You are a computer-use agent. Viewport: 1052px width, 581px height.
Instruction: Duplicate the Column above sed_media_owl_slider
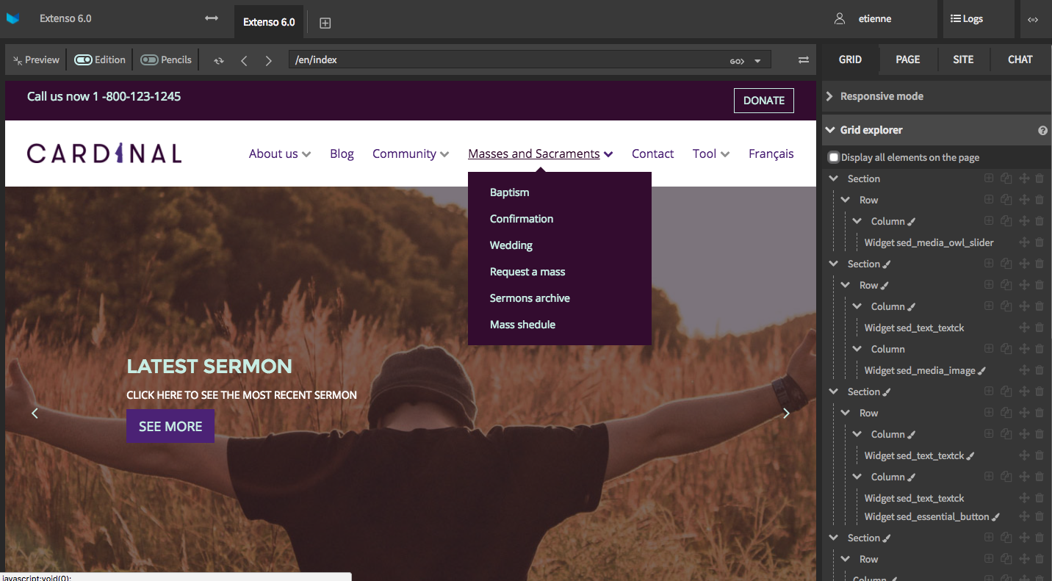click(1006, 221)
